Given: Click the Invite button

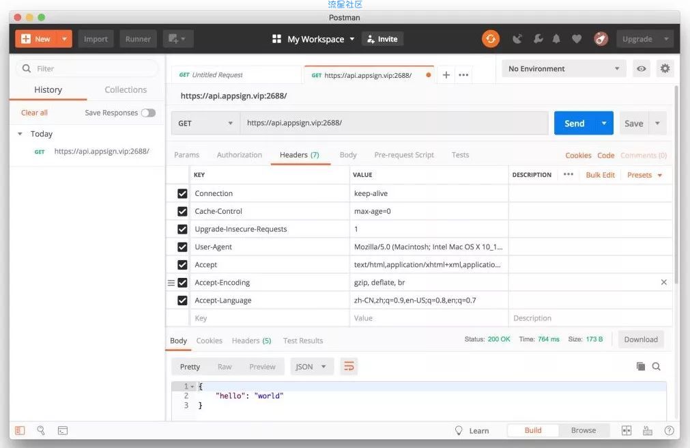Looking at the screenshot, I should [x=382, y=39].
